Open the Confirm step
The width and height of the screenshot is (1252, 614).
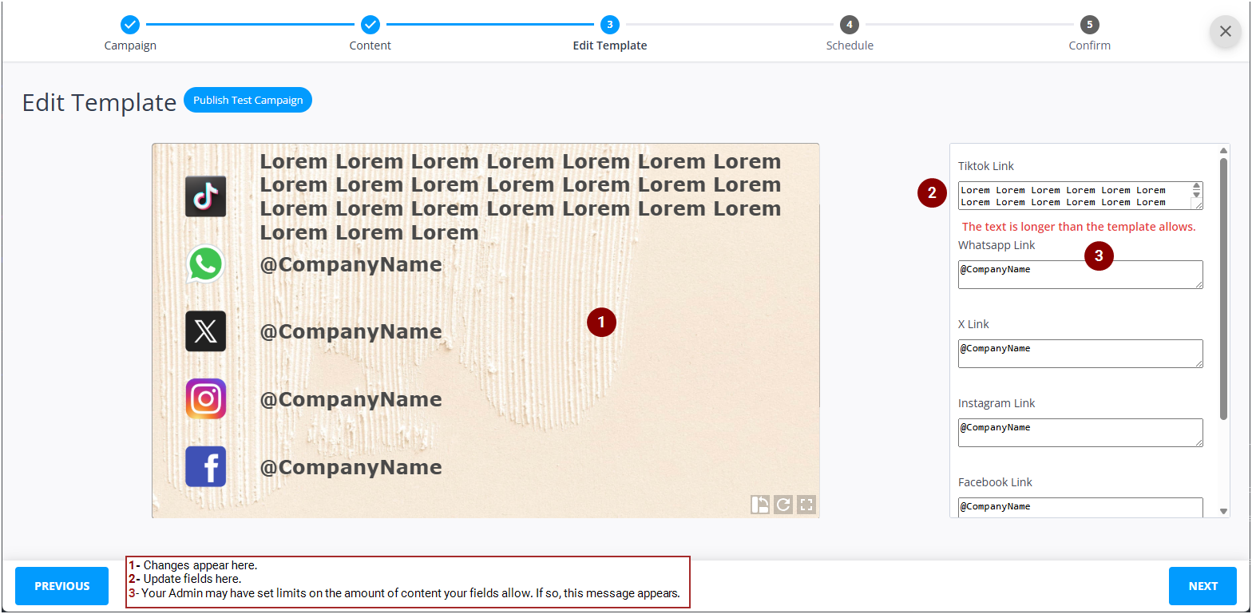(1089, 25)
